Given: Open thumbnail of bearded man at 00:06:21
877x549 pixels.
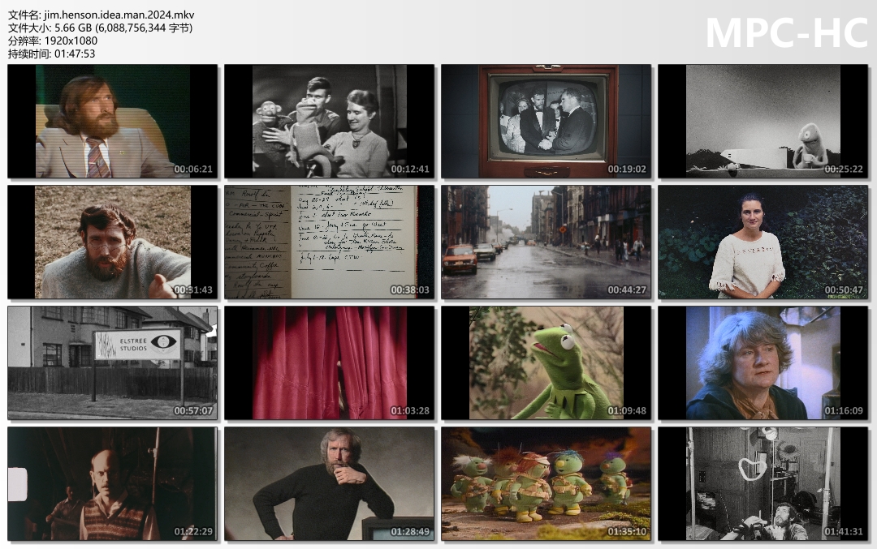Looking at the screenshot, I should (113, 122).
